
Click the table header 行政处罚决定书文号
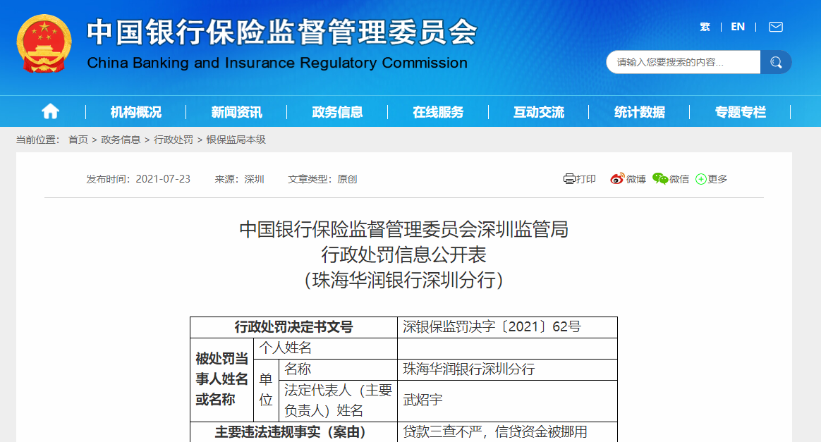293,327
